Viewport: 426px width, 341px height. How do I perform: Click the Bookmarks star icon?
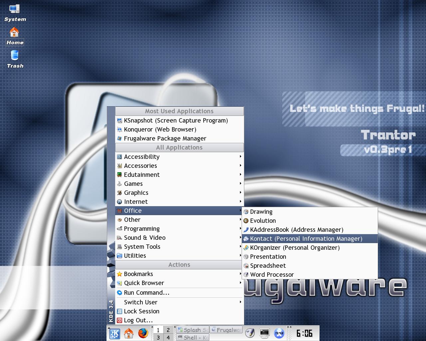119,274
